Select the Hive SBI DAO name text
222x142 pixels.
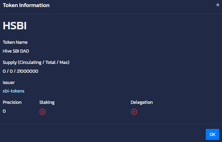(x=16, y=51)
